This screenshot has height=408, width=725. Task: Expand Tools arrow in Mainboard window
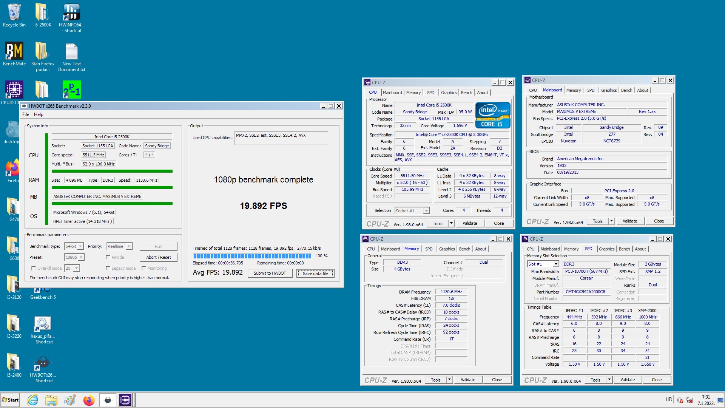(611, 221)
